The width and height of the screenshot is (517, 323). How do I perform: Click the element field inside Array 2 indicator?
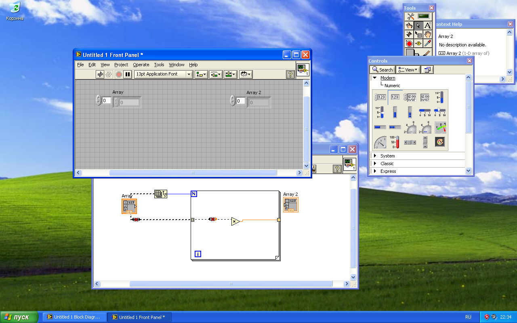[x=259, y=103]
